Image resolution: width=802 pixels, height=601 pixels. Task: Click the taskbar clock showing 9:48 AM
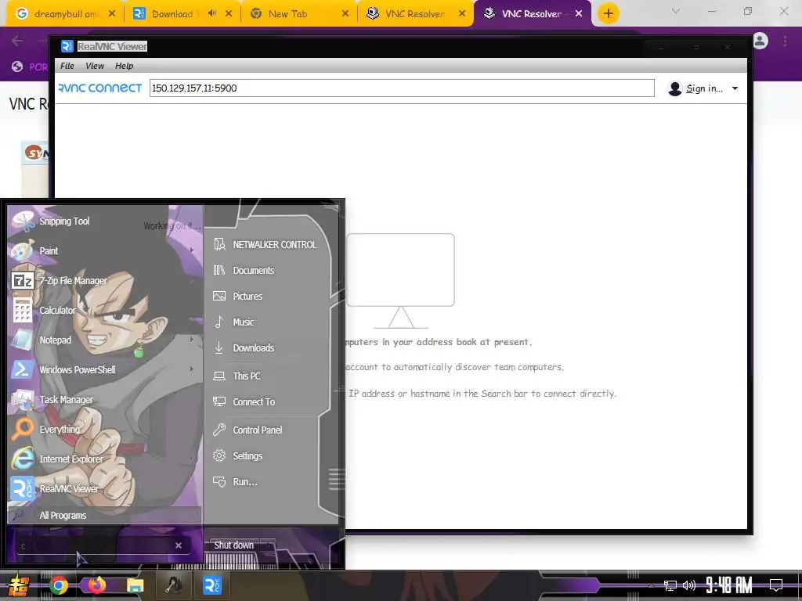tap(729, 585)
